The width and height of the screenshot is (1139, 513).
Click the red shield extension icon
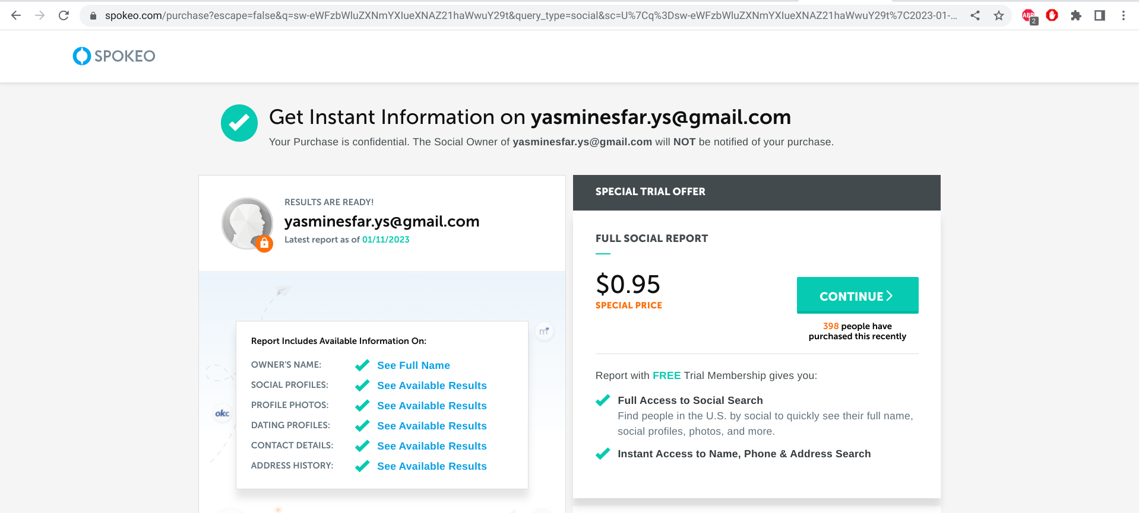click(1052, 15)
